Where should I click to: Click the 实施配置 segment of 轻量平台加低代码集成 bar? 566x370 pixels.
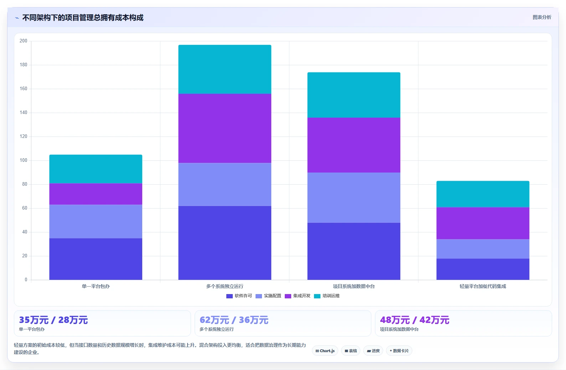(483, 249)
